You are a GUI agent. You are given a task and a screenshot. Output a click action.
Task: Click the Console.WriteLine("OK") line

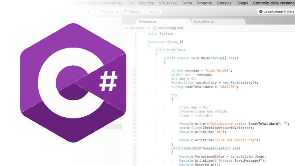(203, 132)
